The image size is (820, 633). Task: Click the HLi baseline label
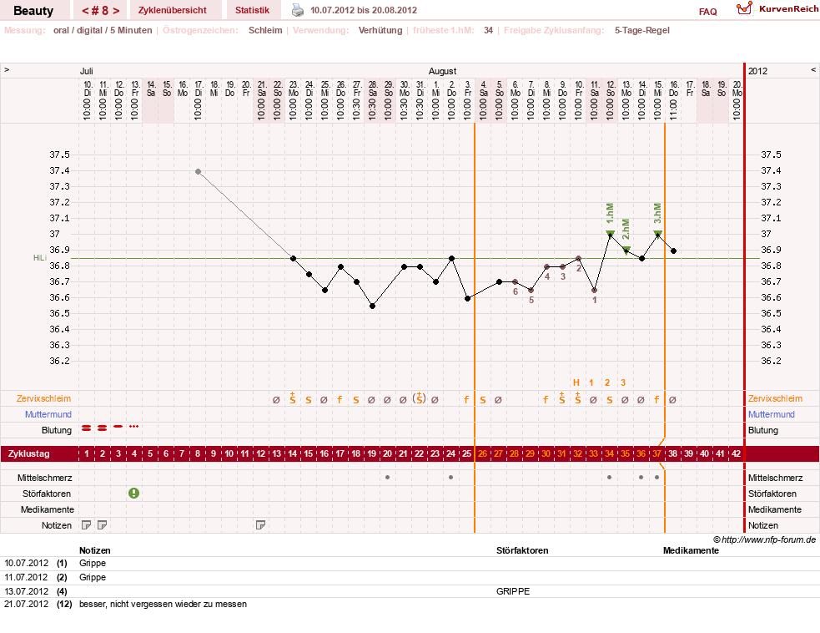(x=40, y=258)
